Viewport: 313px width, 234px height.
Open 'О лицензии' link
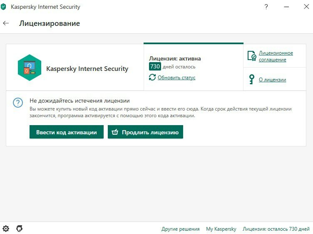point(272,80)
